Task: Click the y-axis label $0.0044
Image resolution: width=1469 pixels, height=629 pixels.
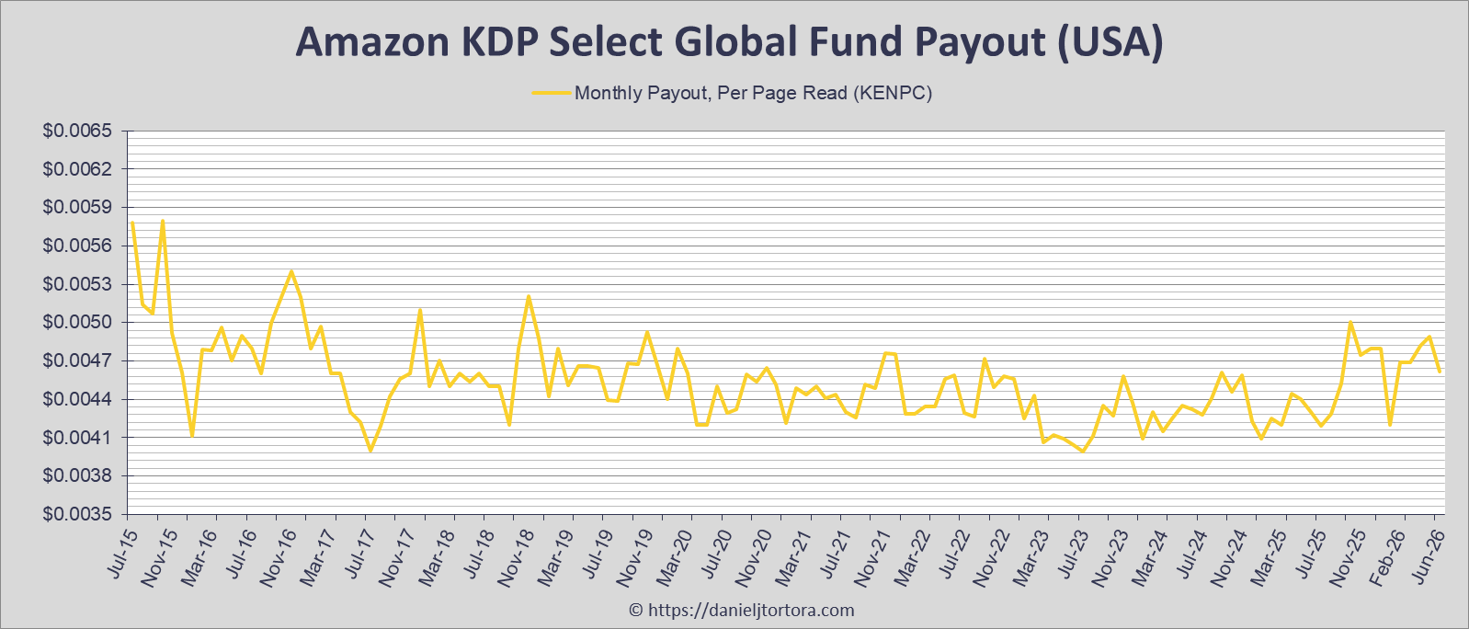Action: [77, 399]
